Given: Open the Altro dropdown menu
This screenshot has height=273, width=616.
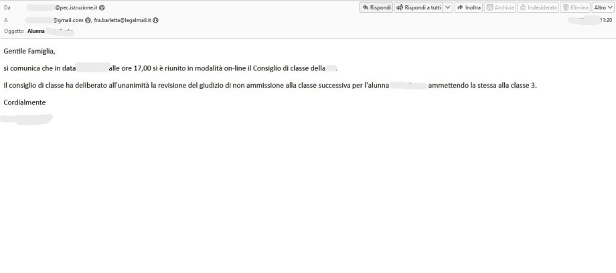Looking at the screenshot, I should coord(603,7).
